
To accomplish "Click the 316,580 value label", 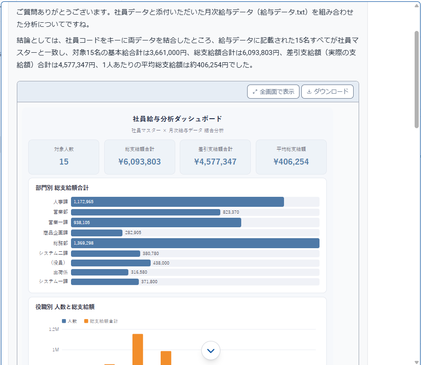I will pos(139,272).
